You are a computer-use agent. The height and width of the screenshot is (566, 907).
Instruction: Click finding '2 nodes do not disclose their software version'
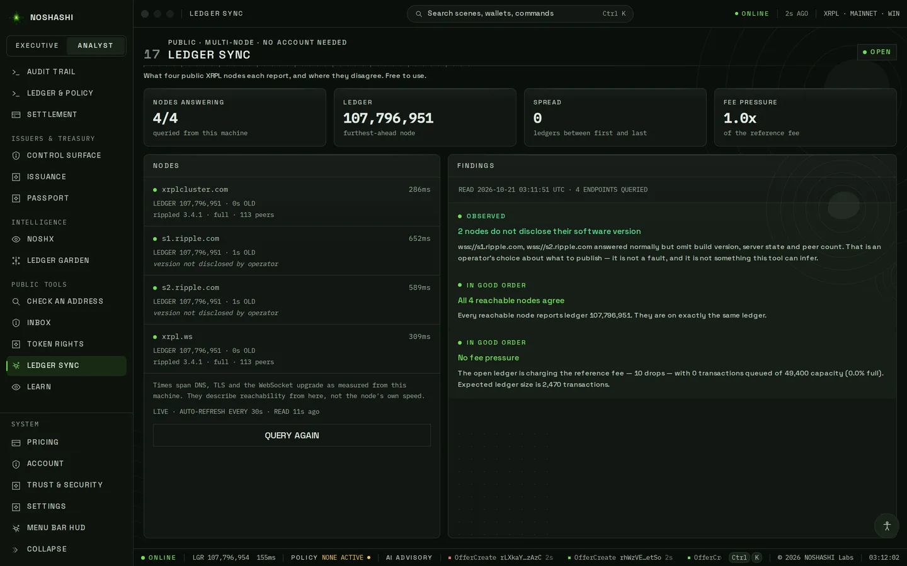549,231
